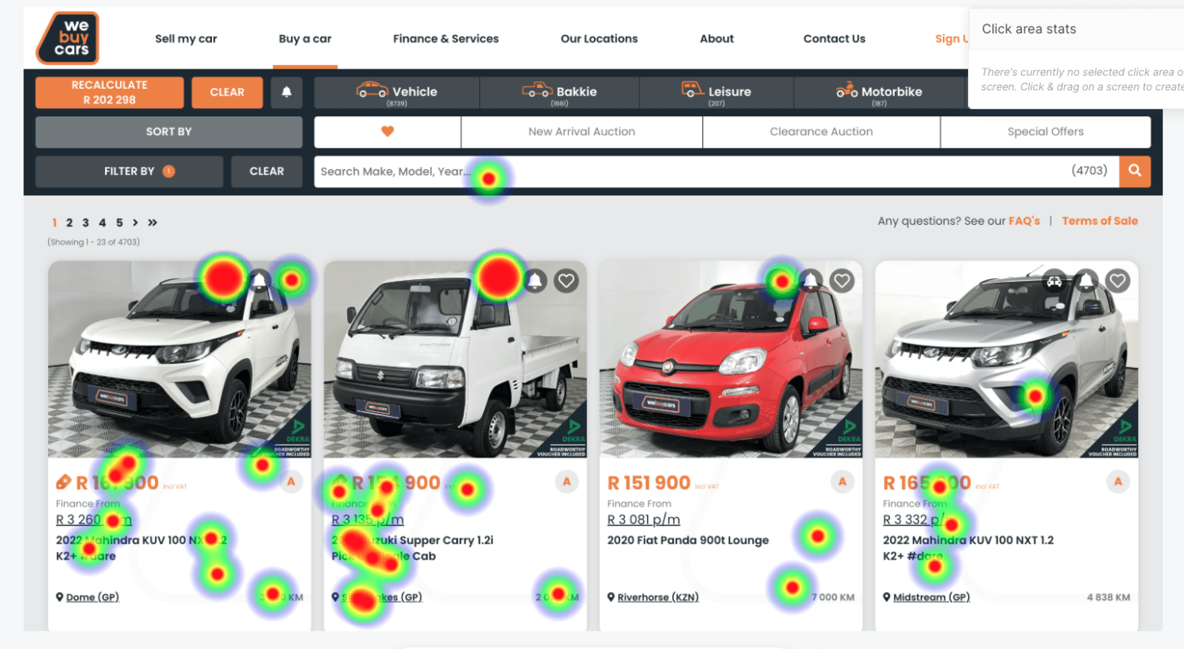Image resolution: width=1184 pixels, height=649 pixels.
Task: Switch to the Bakkie category tab
Action: 559,93
